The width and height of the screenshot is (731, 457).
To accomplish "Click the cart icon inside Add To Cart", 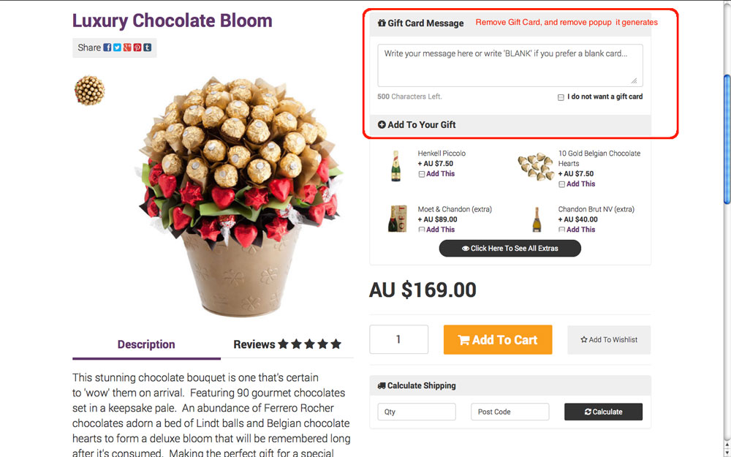I will 464,339.
